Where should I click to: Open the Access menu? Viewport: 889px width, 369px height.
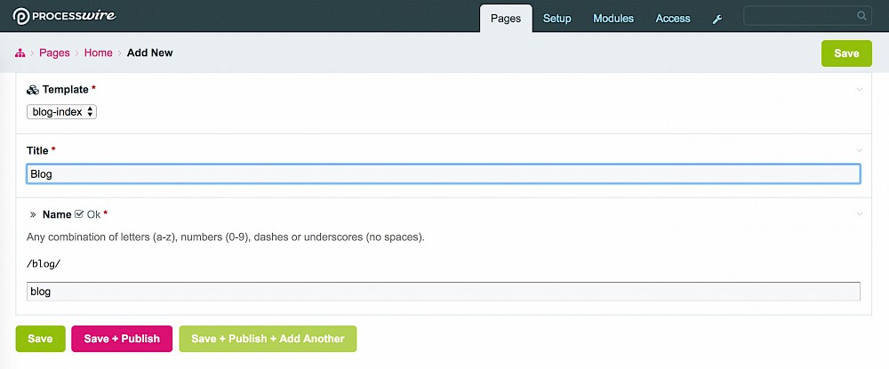point(673,19)
